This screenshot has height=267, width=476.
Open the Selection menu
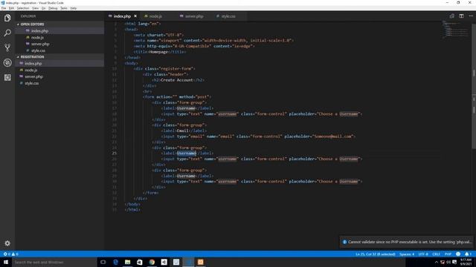point(23,8)
